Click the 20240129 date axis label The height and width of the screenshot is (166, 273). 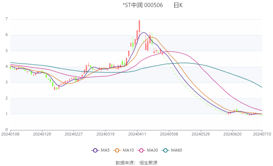42,134
